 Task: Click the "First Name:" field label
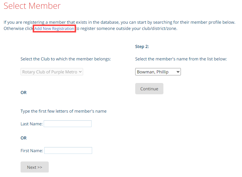point(32,151)
